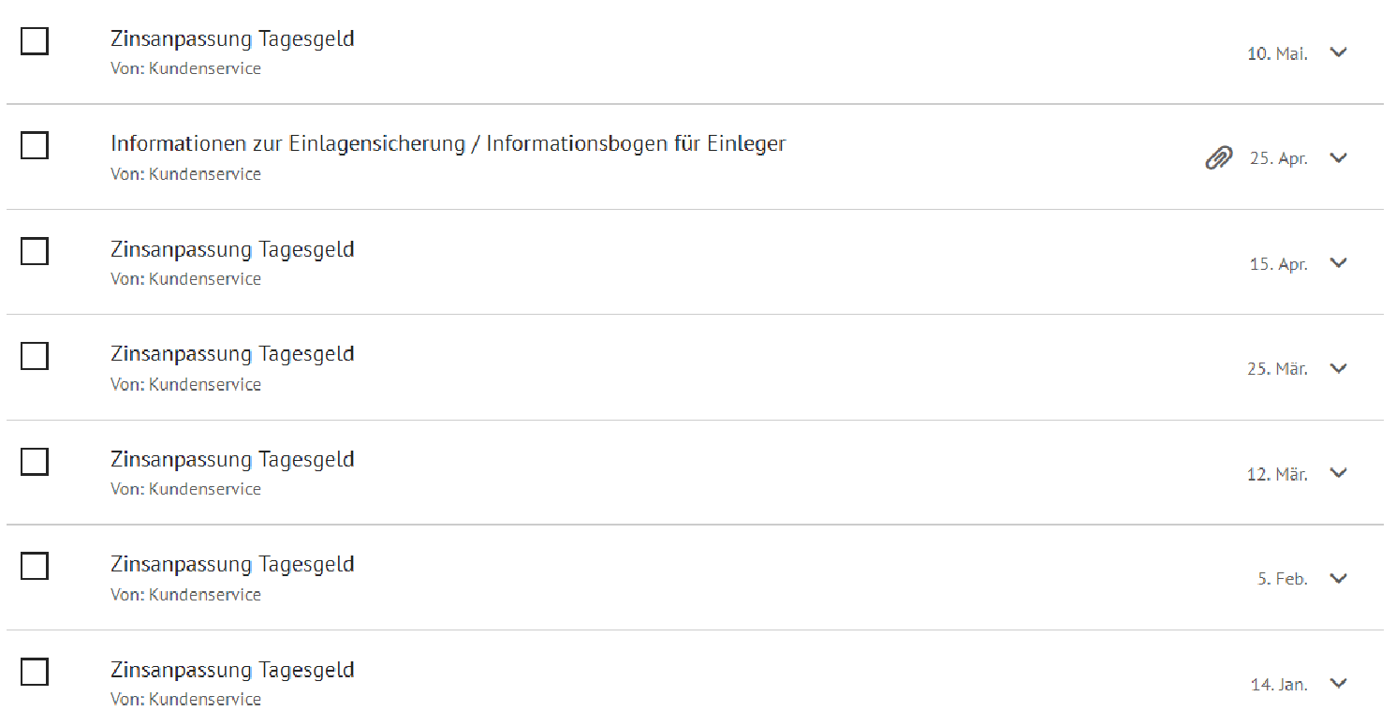Select the 14. Jan. message checkbox

[35, 672]
